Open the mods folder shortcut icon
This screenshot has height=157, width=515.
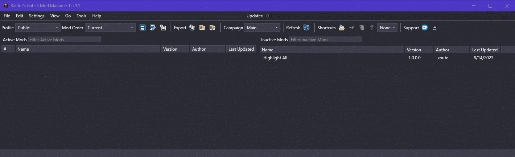point(341,28)
